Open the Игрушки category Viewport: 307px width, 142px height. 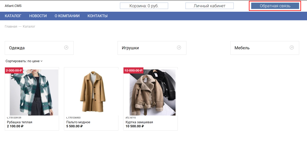tap(152, 48)
